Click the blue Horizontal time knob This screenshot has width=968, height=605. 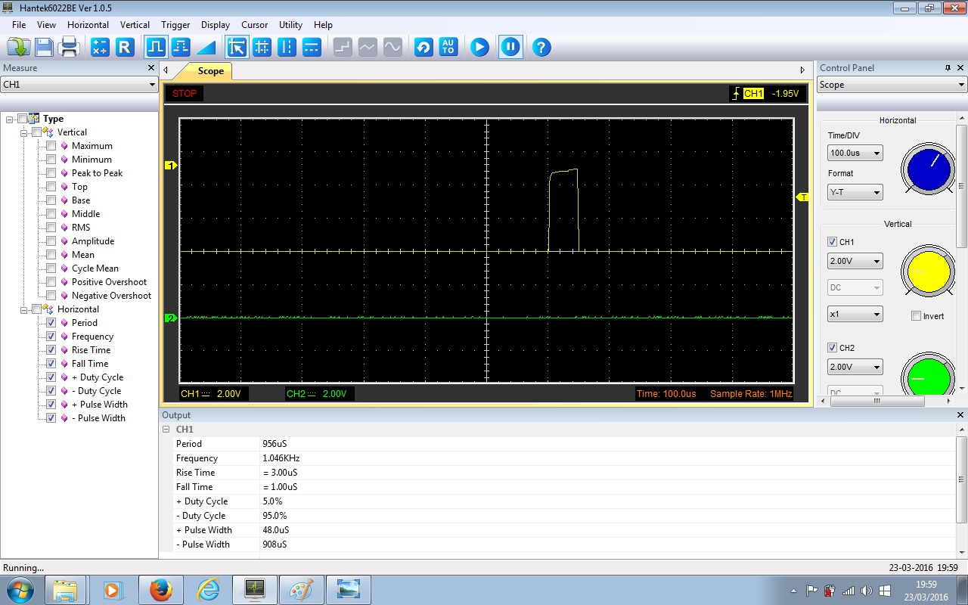928,169
